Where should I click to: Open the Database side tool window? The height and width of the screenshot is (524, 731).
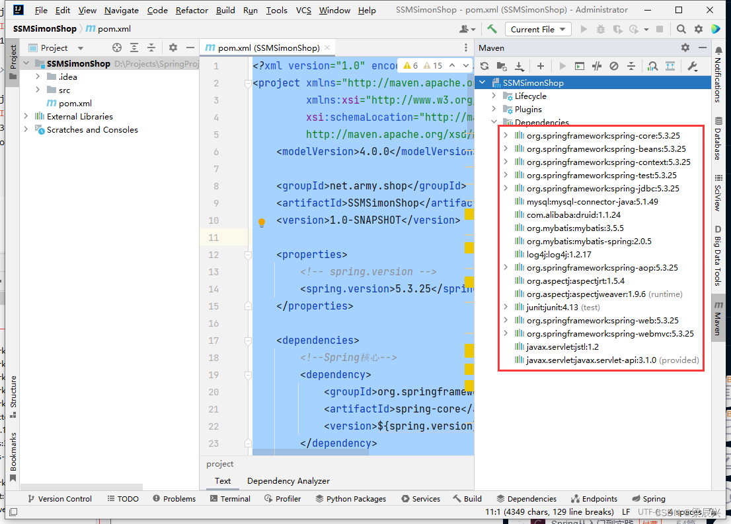(x=718, y=138)
